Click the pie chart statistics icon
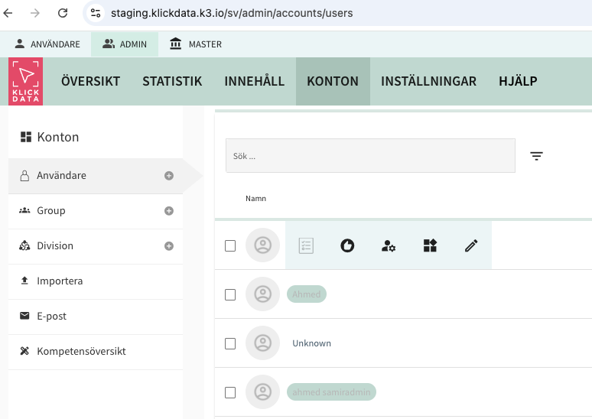The image size is (592, 419). (347, 245)
